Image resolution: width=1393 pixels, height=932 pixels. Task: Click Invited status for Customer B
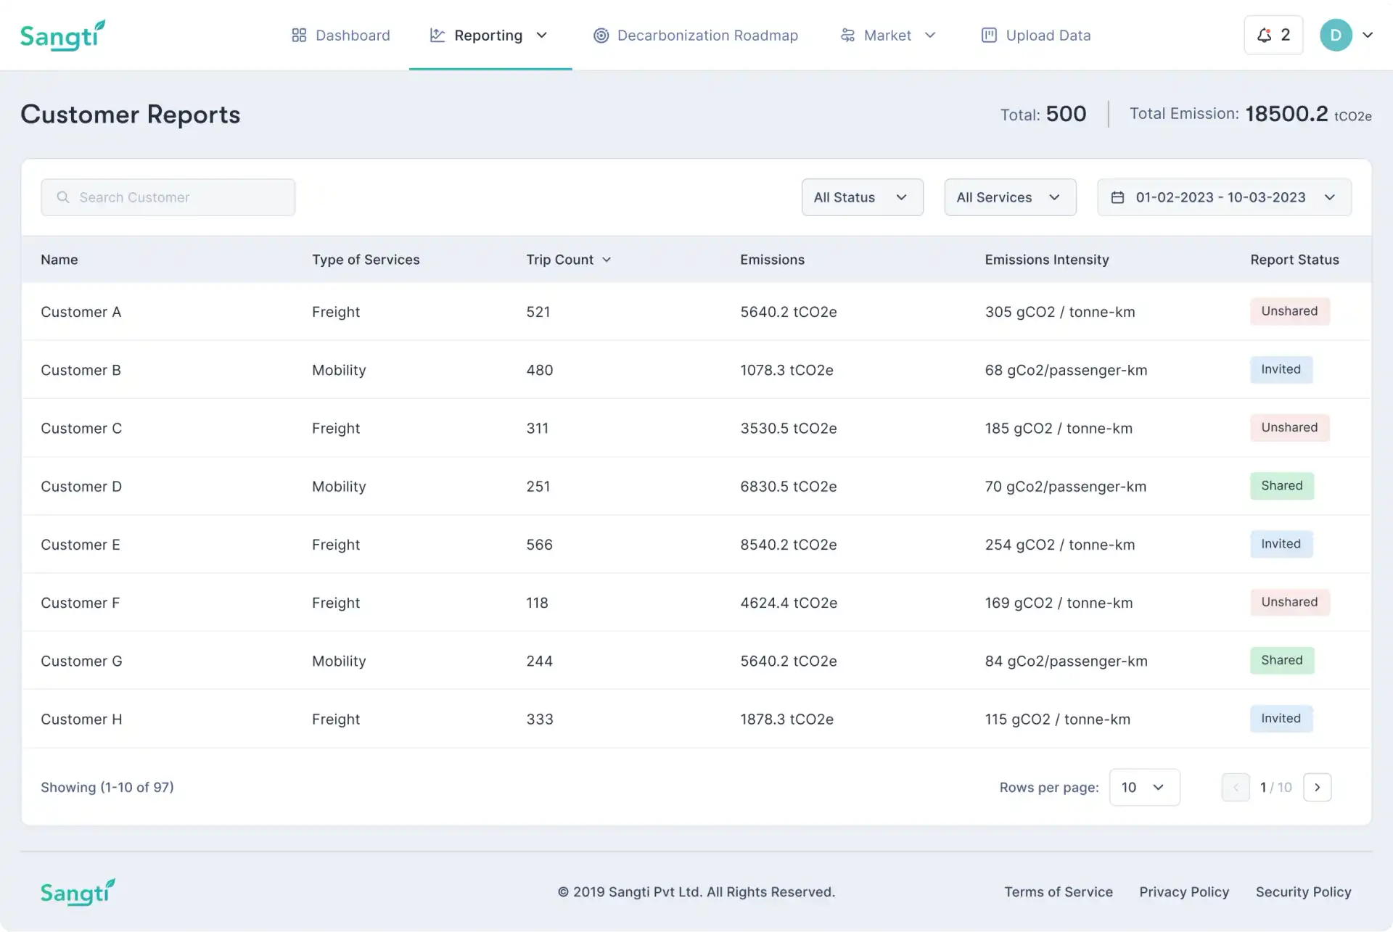pos(1281,369)
